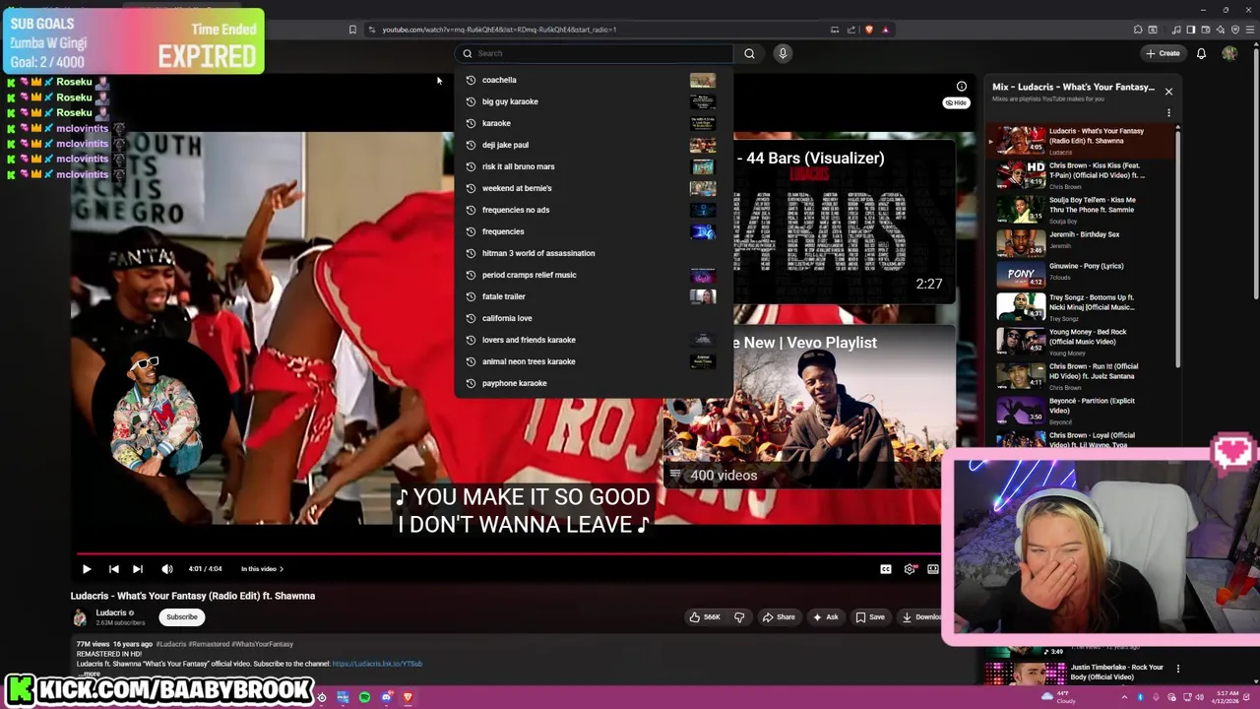Select 'Young Money - Bed Rock' playlist item

1083,341
